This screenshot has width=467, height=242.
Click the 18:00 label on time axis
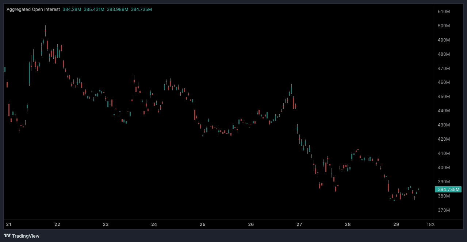(x=430, y=225)
